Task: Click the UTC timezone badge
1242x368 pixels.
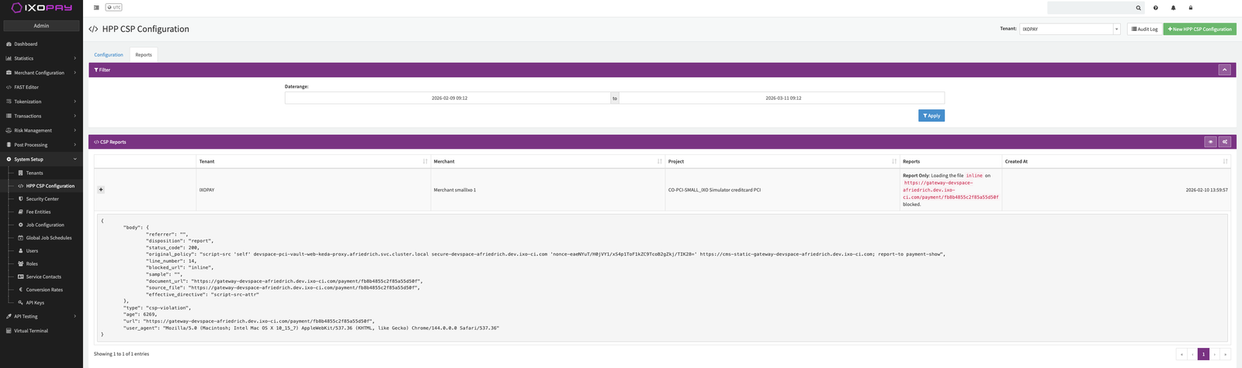Action: coord(114,8)
